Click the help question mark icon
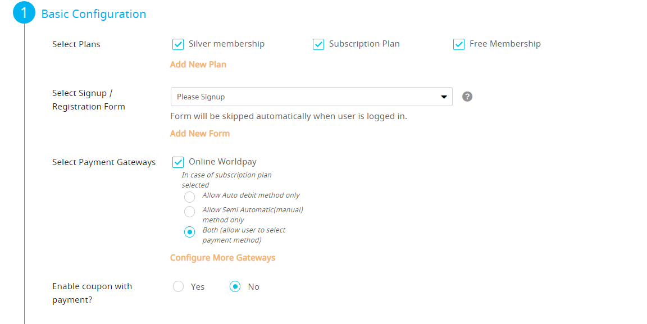The image size is (647, 324). (467, 97)
